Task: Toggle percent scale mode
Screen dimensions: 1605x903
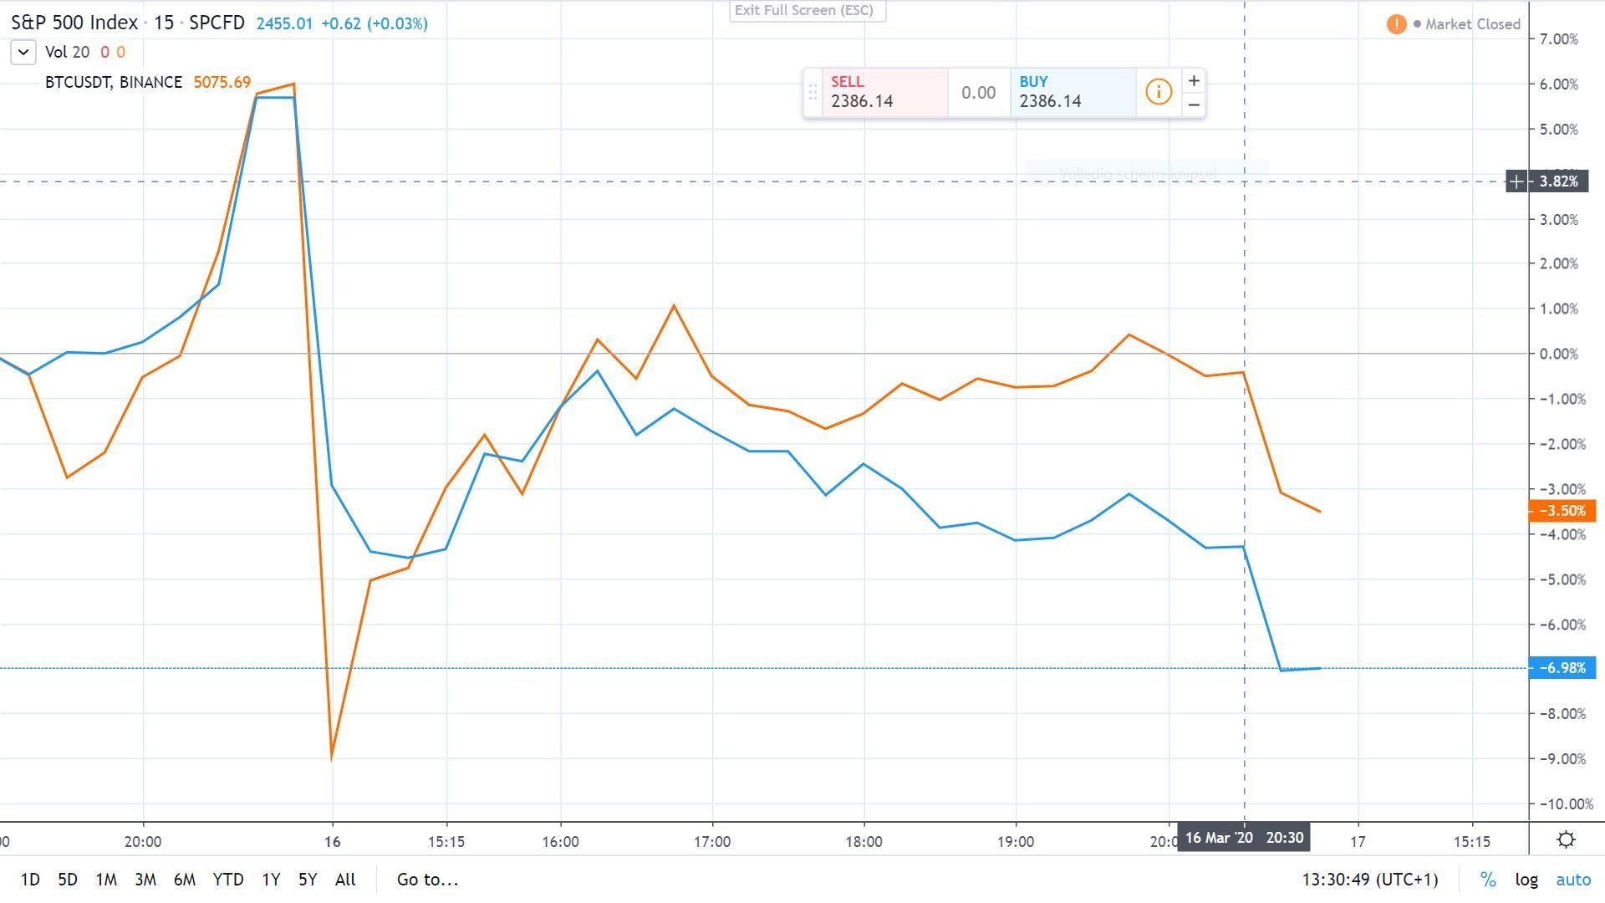Action: tap(1488, 880)
